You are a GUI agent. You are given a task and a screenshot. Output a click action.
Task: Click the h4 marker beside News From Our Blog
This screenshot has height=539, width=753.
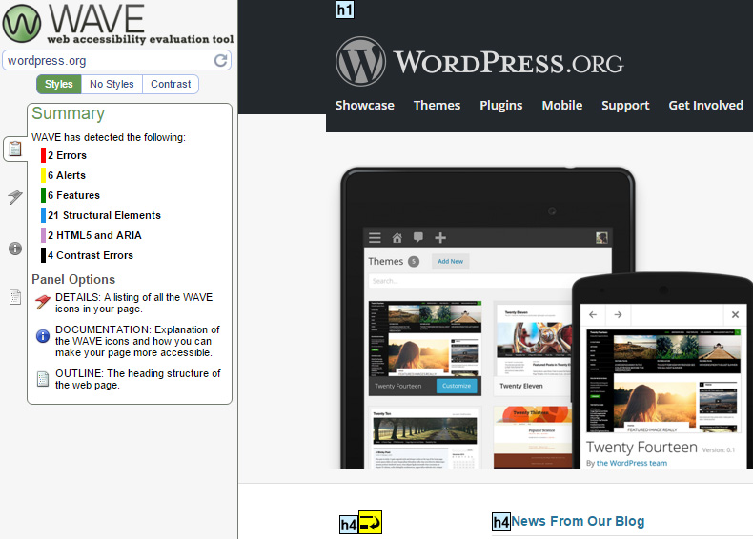tap(500, 522)
